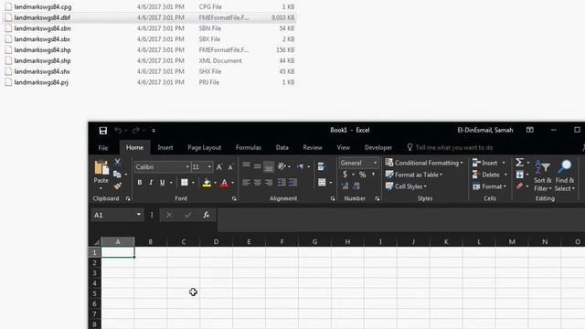
Task: Switch to the Data tab
Action: click(282, 148)
